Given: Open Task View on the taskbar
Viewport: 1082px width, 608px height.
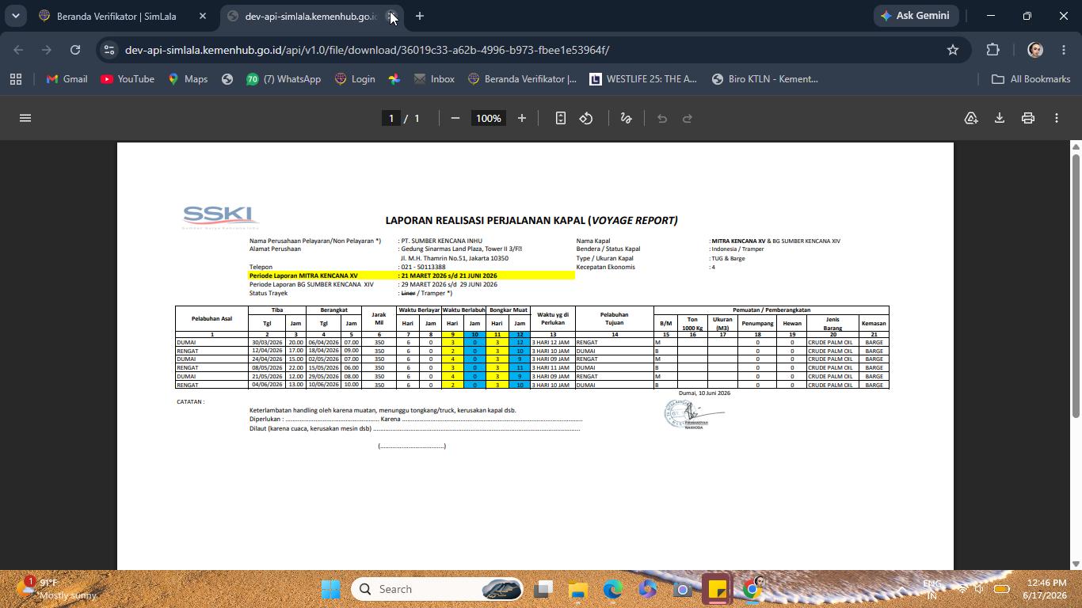Looking at the screenshot, I should click(543, 589).
